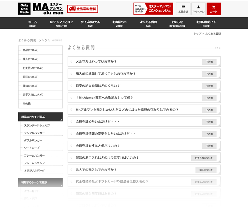The image size is (248, 215).
Task: Click the トップ breadcrumb link
Action: [197, 33]
